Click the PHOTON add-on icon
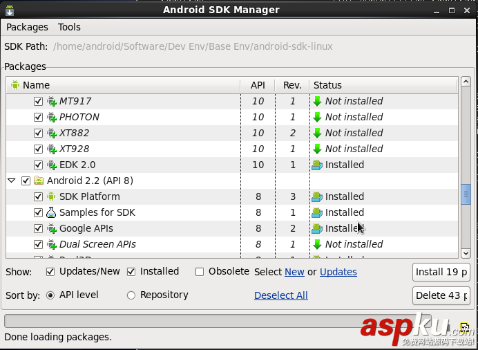The image size is (478, 350). (x=52, y=117)
